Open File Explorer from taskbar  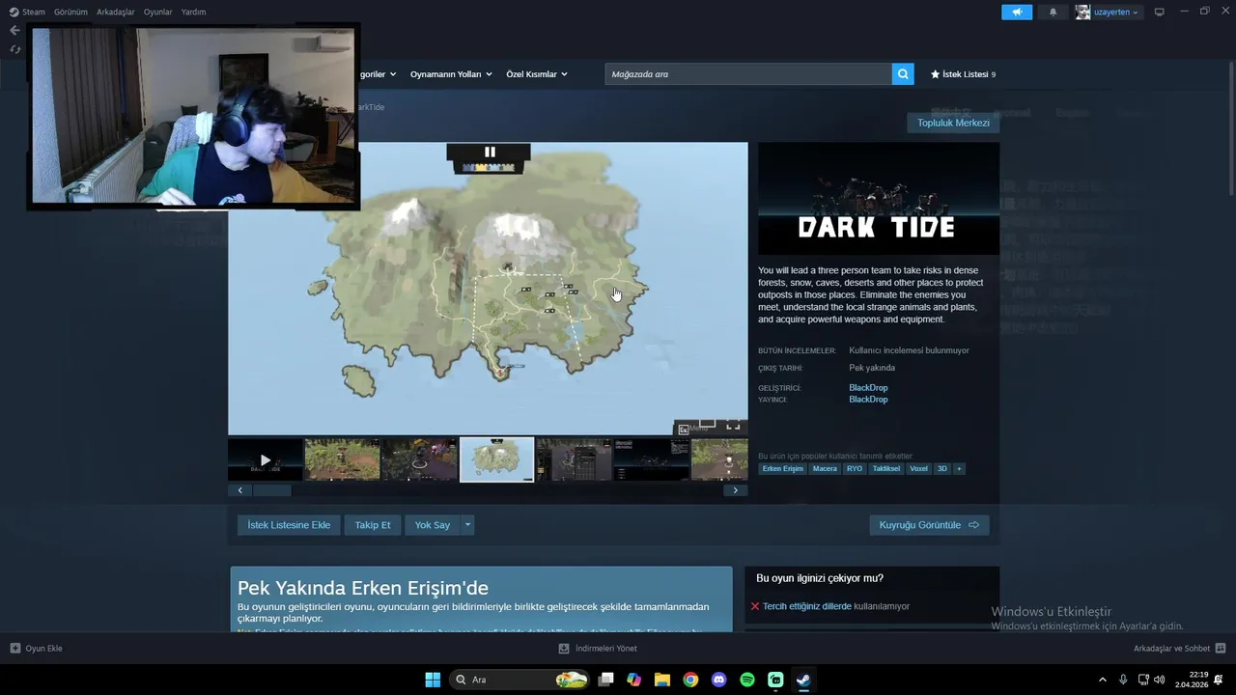click(662, 680)
